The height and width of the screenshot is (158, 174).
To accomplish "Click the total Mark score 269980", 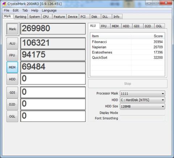I will pyautogui.click(x=53, y=29).
